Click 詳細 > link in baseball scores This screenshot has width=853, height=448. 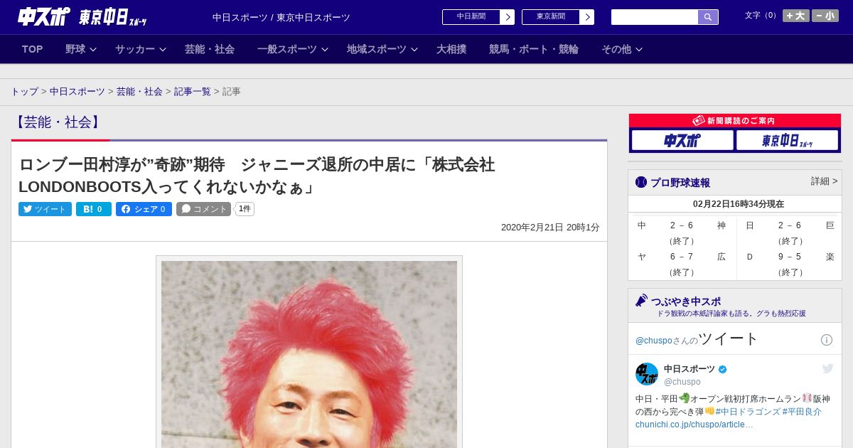[x=824, y=181]
